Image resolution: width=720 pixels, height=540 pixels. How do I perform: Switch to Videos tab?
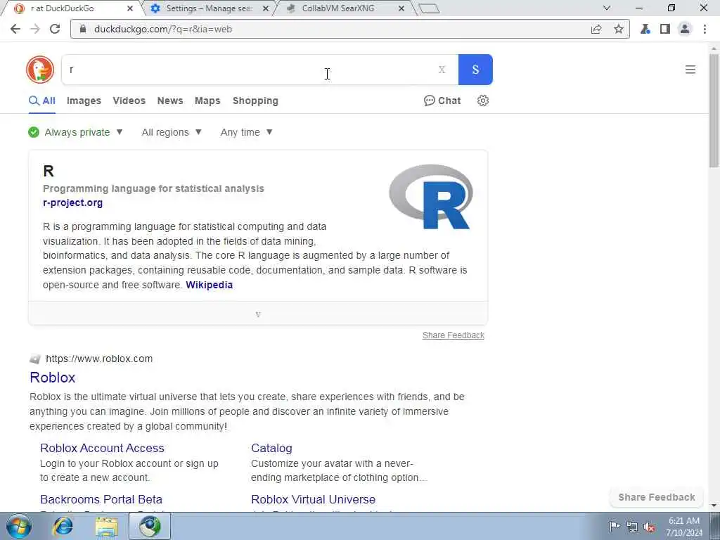pos(129,101)
